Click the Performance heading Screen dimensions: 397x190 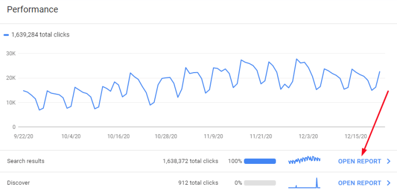tap(32, 9)
